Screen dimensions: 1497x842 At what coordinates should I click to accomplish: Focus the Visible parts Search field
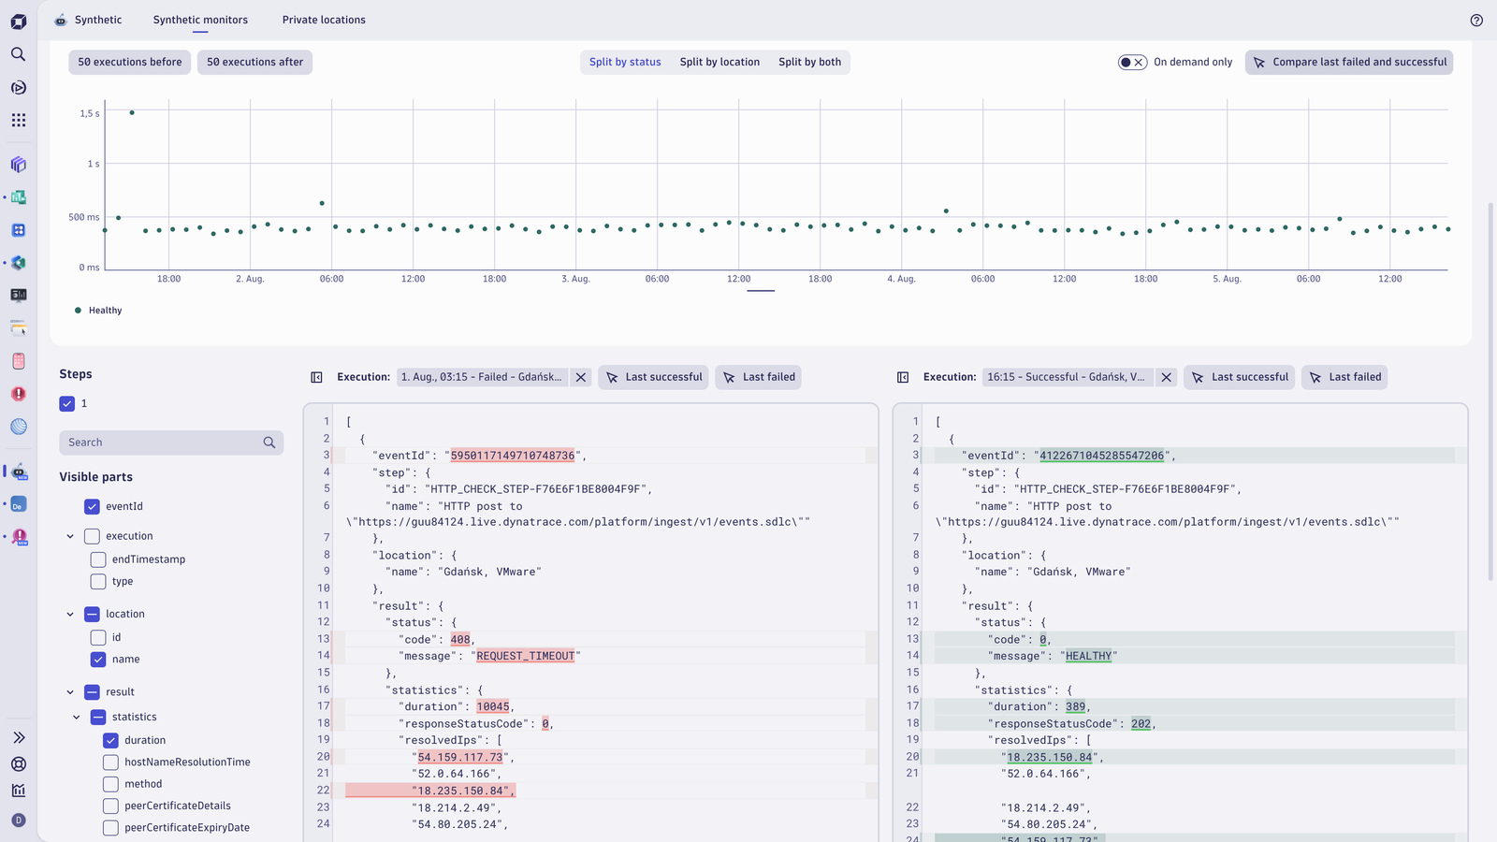[171, 443]
